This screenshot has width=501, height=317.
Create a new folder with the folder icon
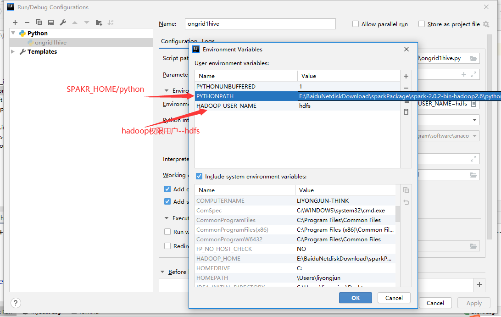click(x=99, y=22)
